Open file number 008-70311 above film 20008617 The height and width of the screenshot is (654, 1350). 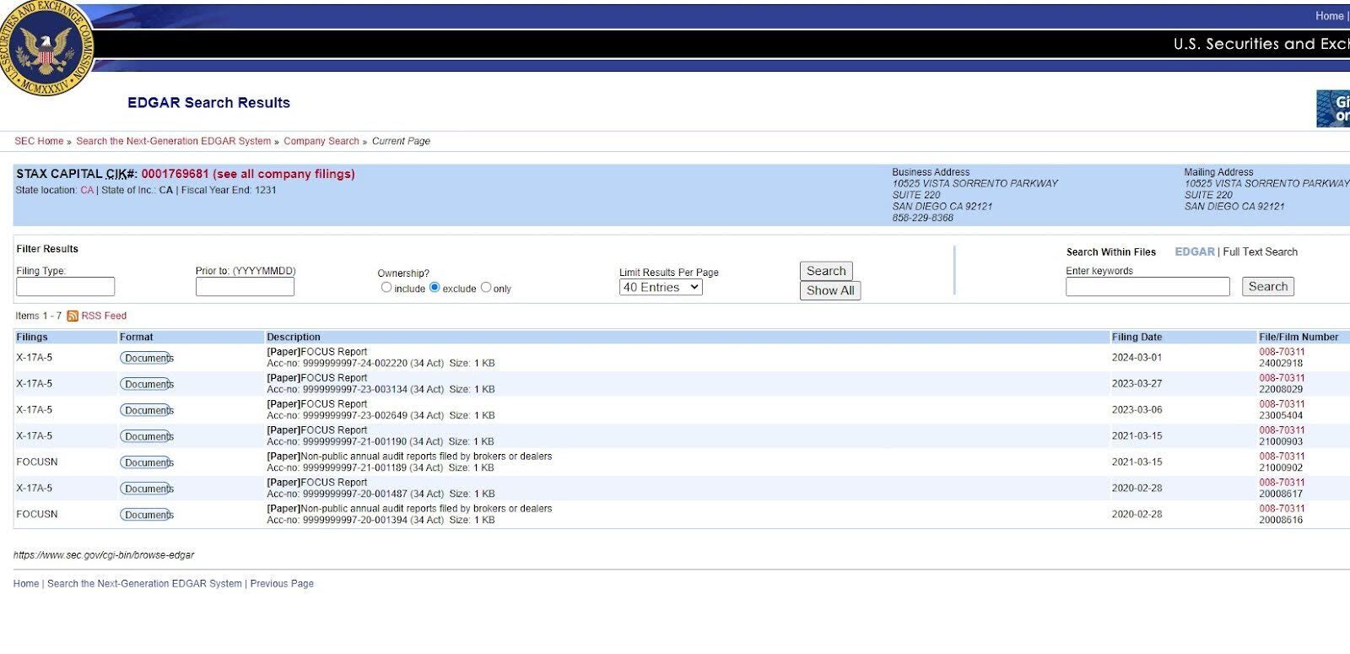coord(1282,483)
